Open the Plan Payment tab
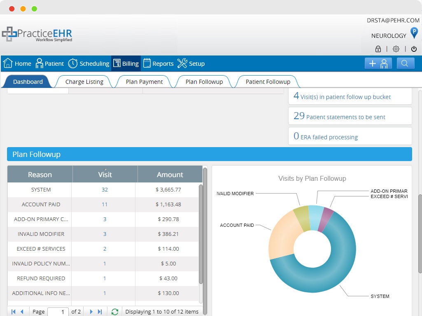The height and width of the screenshot is (316, 422). [144, 82]
